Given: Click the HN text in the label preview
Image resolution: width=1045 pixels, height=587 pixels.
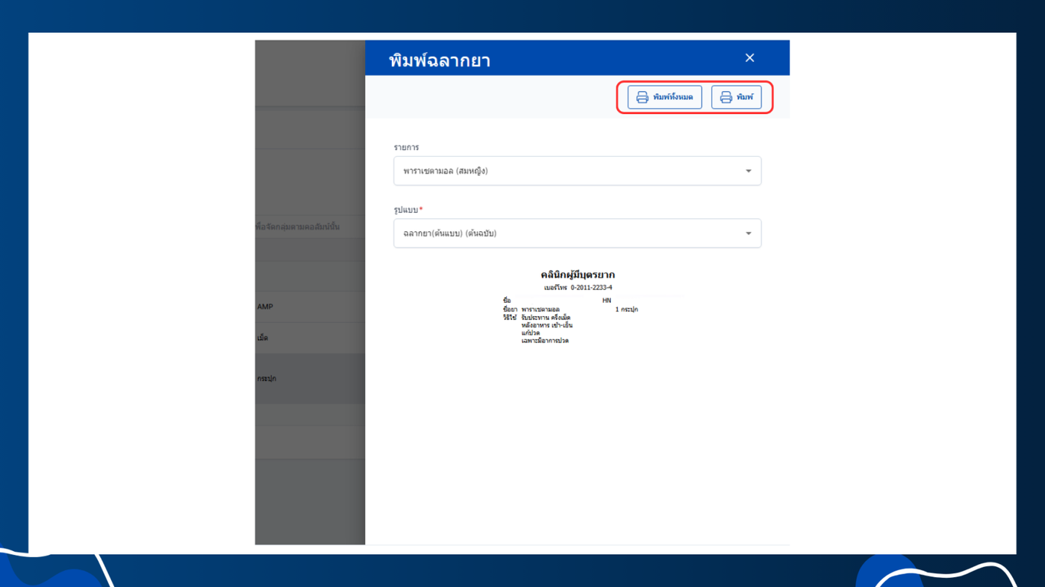Looking at the screenshot, I should click(x=606, y=301).
